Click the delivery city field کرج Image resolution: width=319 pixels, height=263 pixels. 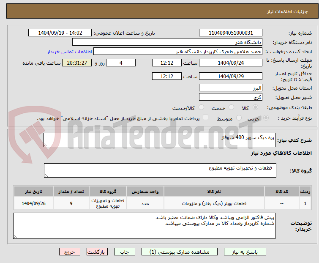pyautogui.click(x=231, y=97)
